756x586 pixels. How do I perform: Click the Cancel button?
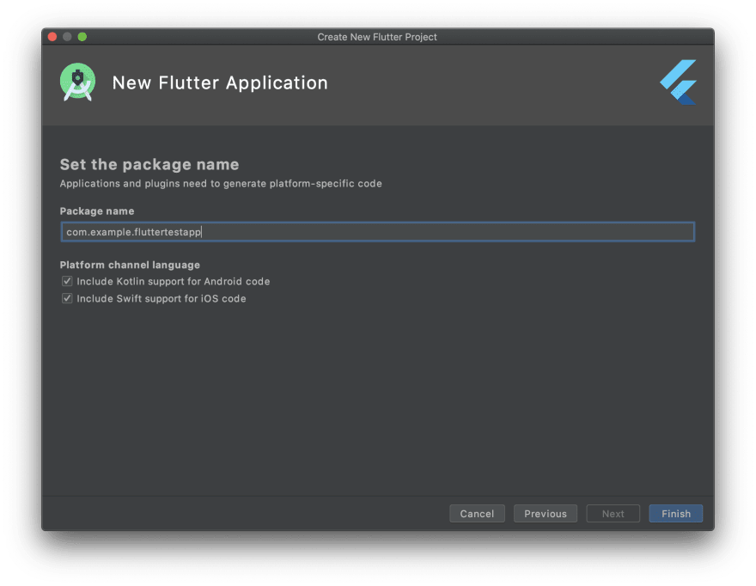click(x=477, y=514)
